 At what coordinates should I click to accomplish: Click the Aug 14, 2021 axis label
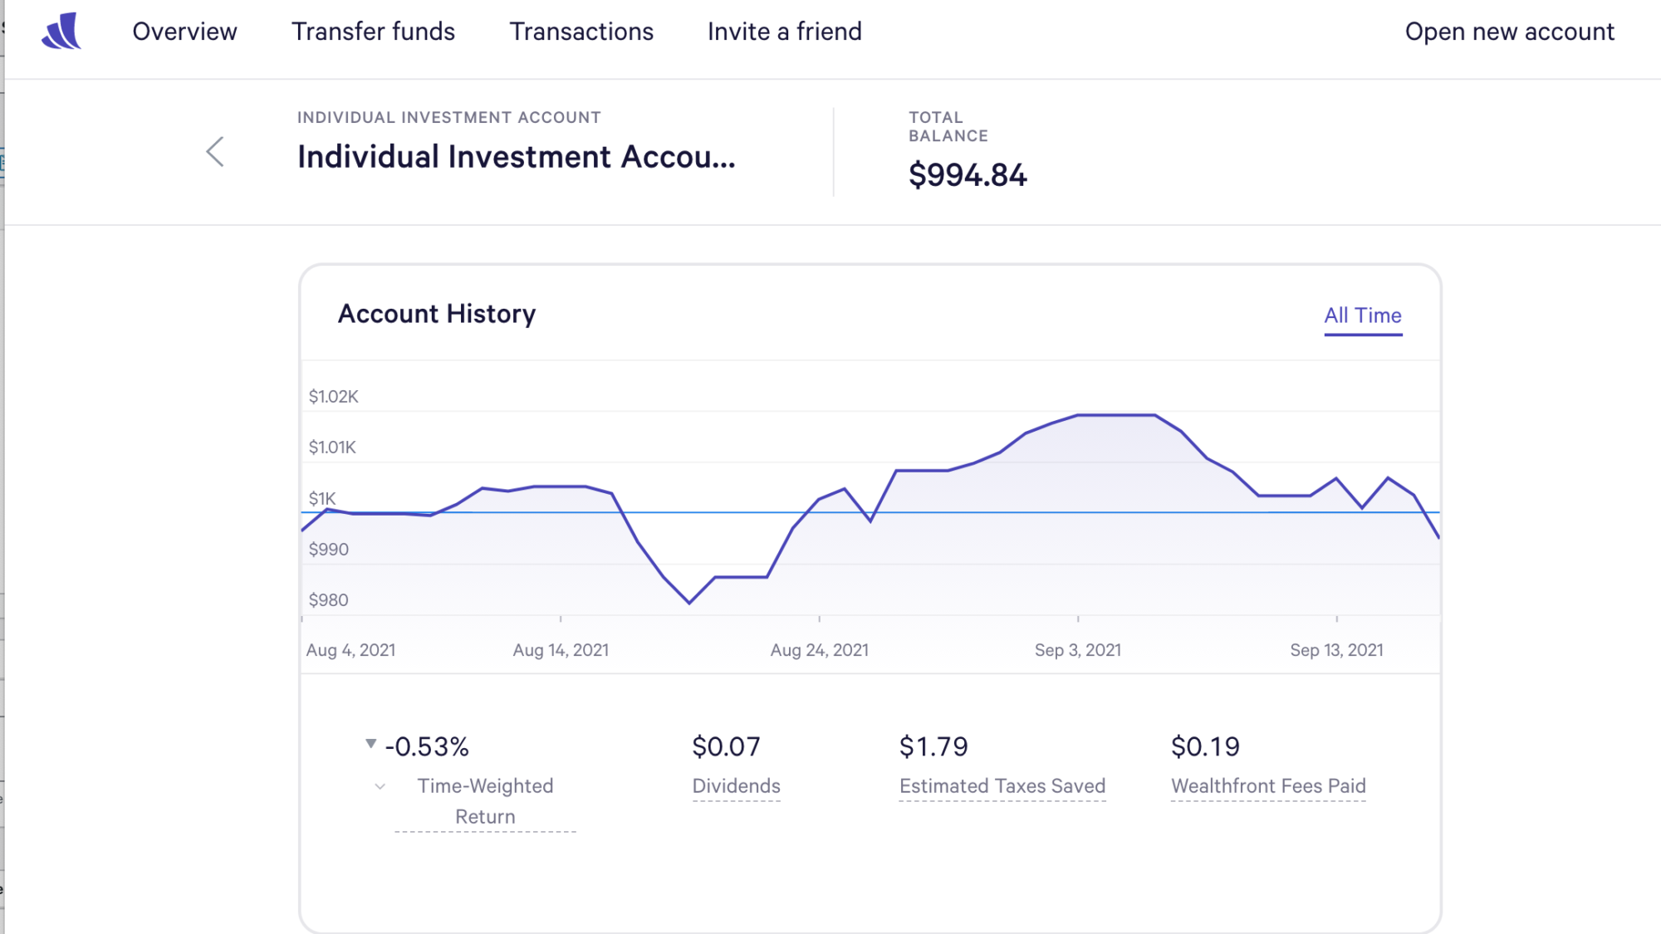[561, 650]
